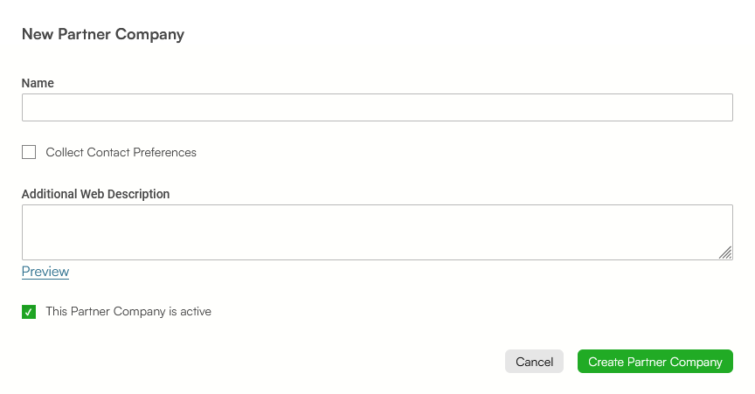Click the 'Name' field label
Screen dimensions: 755x394
click(38, 83)
